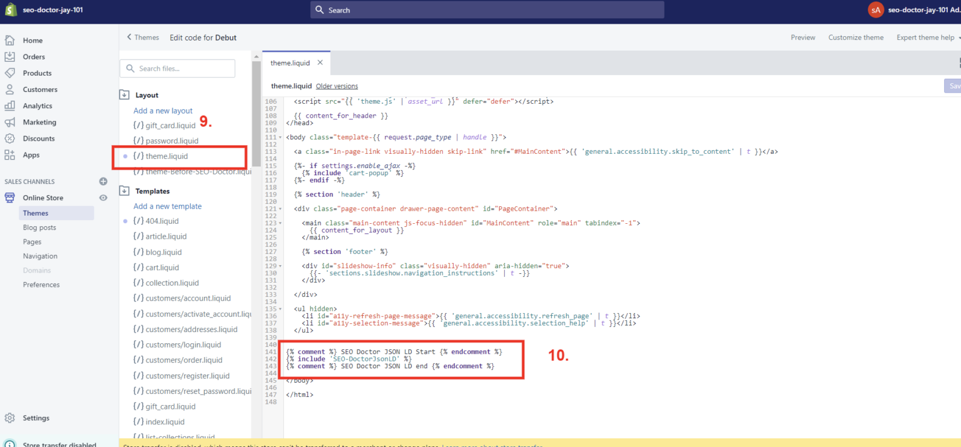Click the Analytics bar chart icon
961x447 pixels.
[x=10, y=106]
